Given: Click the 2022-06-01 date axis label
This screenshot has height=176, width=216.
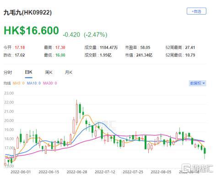Looking at the screenshot, I should (x=21, y=172).
